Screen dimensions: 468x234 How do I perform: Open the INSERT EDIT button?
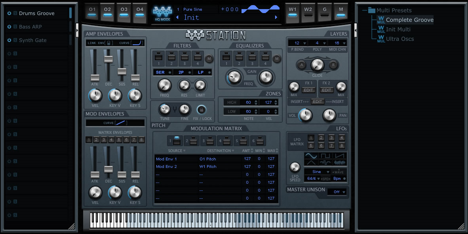tap(318, 101)
